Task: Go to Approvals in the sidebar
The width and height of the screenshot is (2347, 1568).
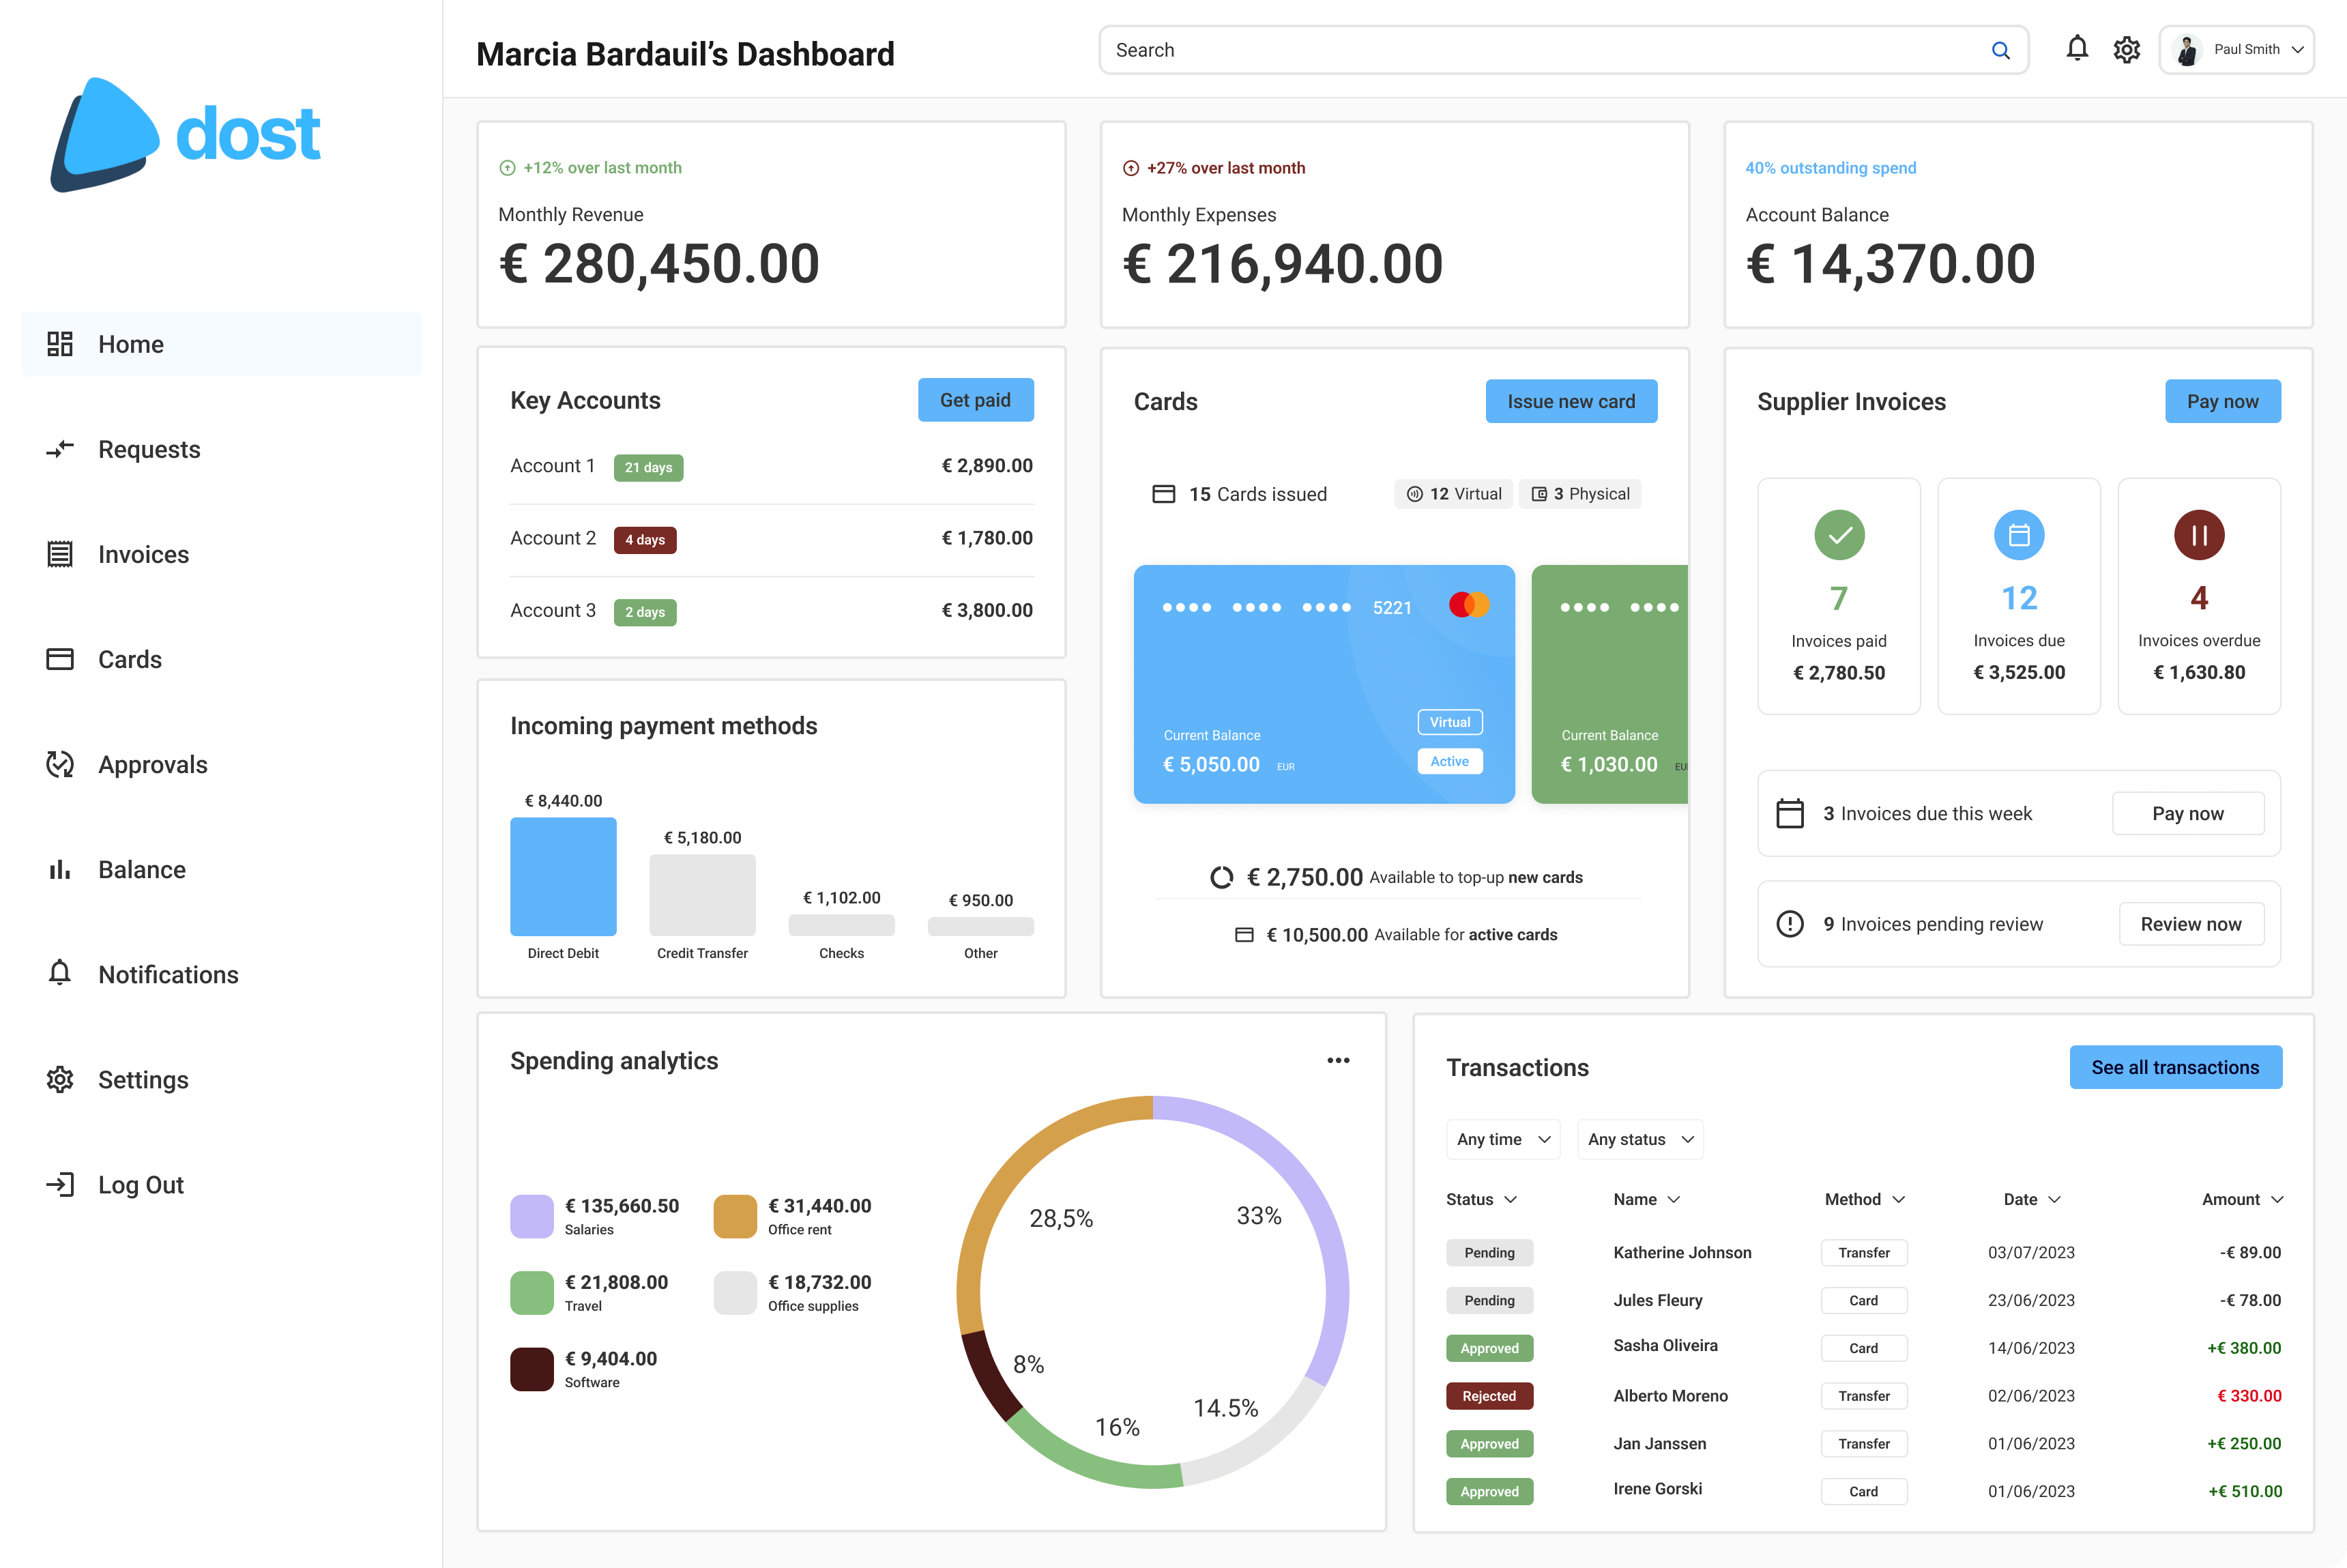Action: 152,765
